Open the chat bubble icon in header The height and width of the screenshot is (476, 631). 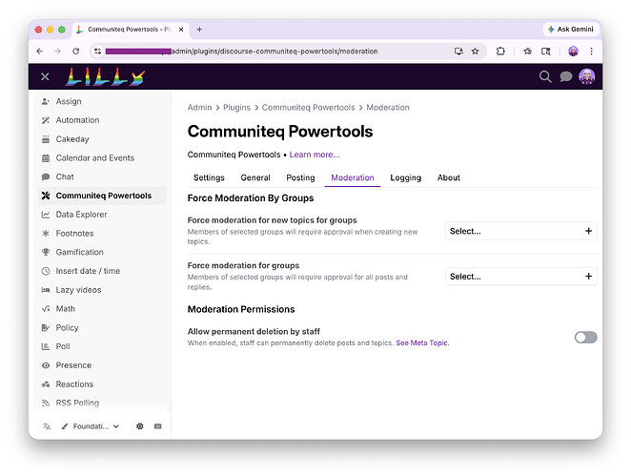[x=566, y=76]
